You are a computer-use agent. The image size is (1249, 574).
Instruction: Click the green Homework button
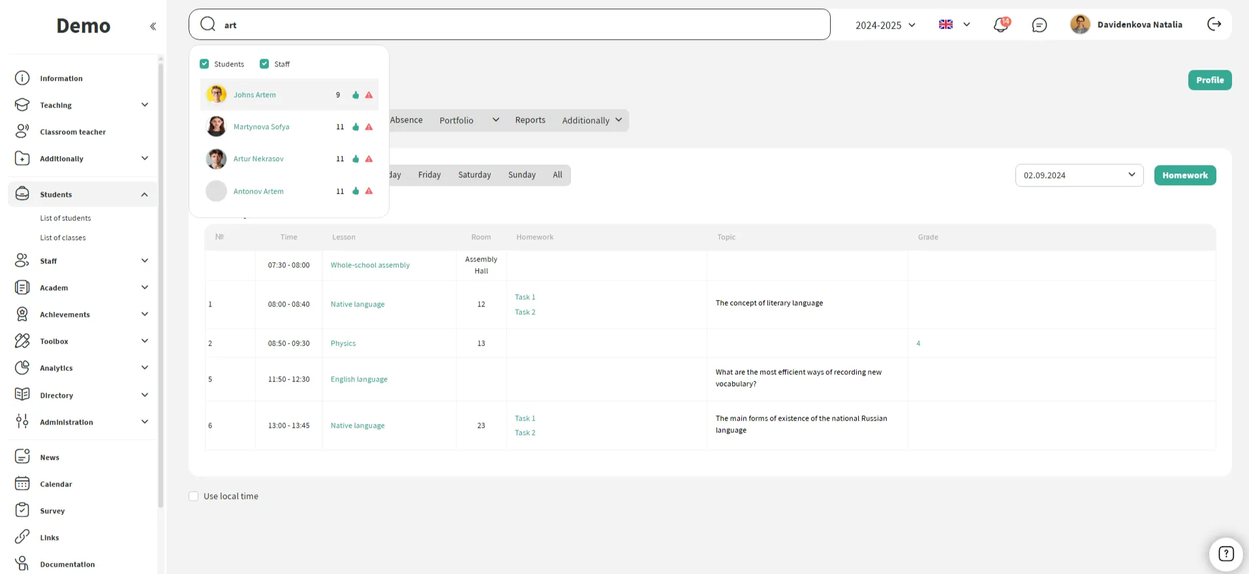pos(1184,175)
